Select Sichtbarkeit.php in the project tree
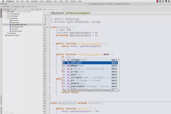Screen dimensions: 171x114 16,27
